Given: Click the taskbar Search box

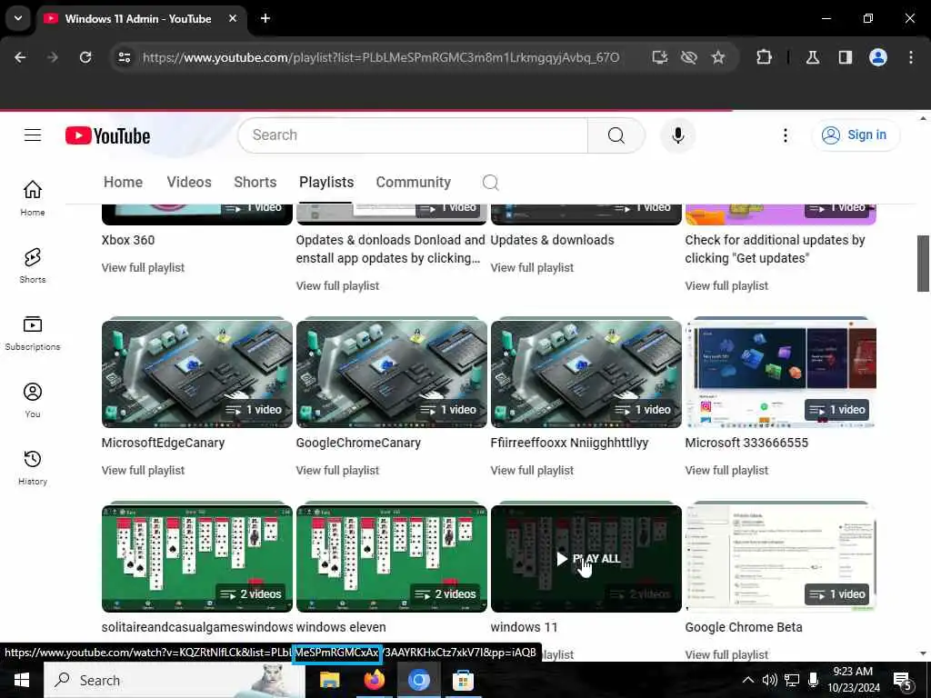Looking at the screenshot, I should pyautogui.click(x=174, y=680).
